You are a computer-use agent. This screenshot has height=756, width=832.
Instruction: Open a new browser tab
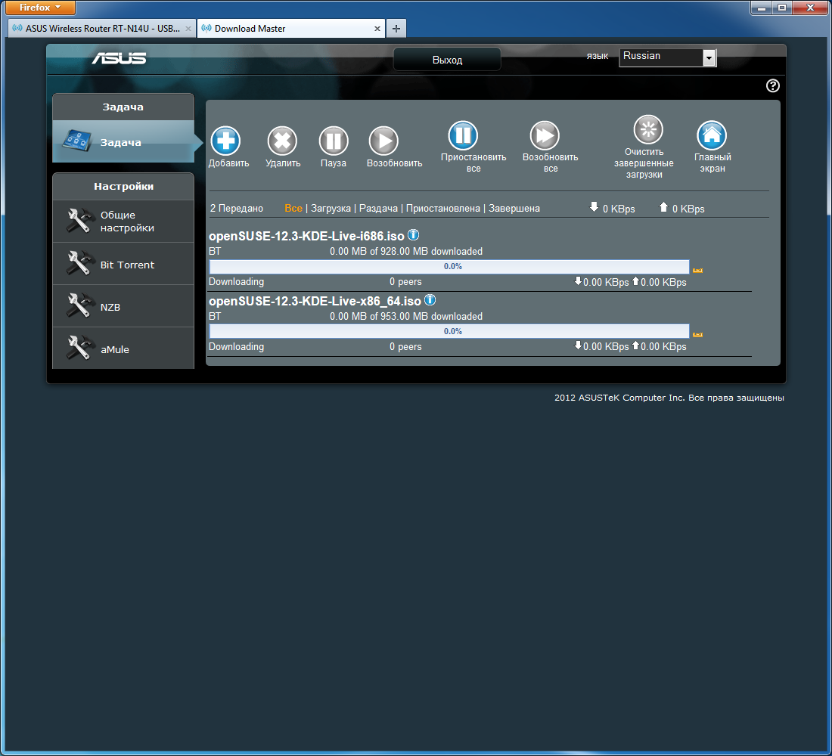click(396, 29)
